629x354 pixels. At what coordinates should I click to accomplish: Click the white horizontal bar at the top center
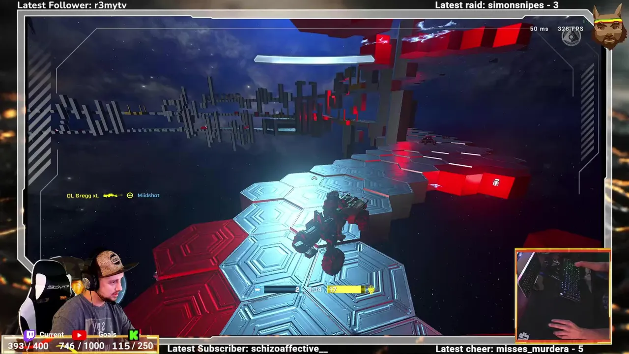(x=314, y=59)
